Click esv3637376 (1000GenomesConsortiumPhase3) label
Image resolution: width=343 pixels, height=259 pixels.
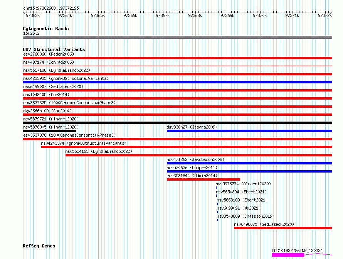[x=69, y=135]
